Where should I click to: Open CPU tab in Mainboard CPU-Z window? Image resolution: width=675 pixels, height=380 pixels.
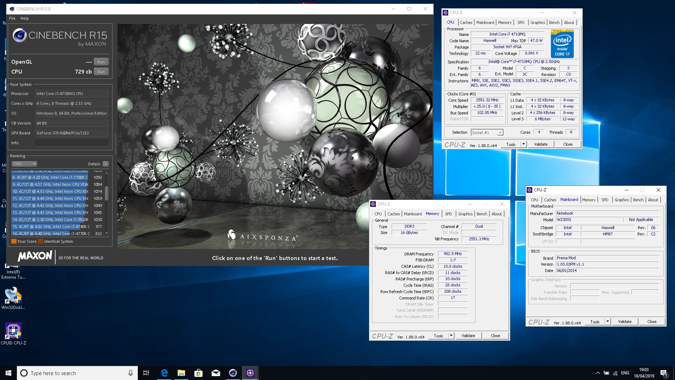click(534, 200)
